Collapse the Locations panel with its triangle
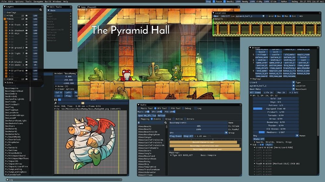 [x=214, y=13]
